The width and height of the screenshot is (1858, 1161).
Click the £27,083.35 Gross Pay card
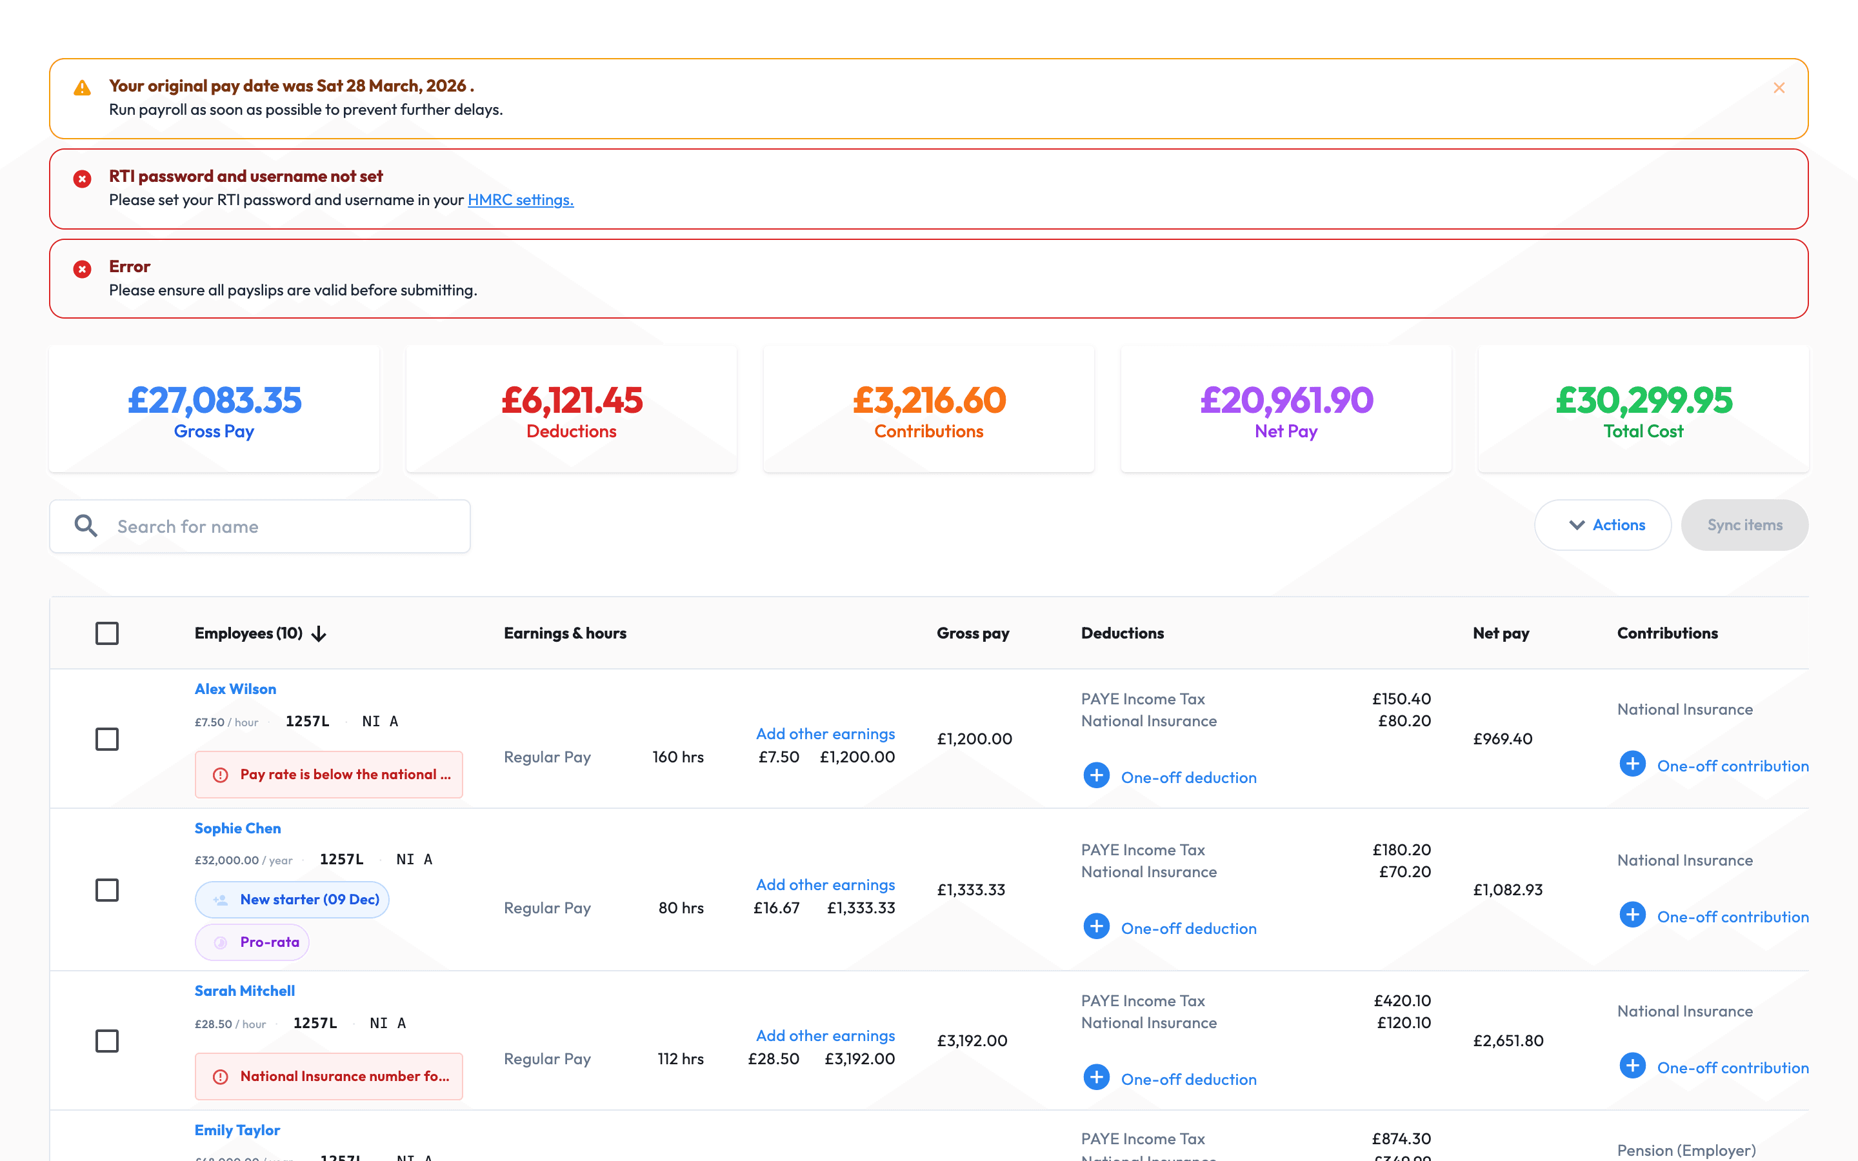coord(214,410)
